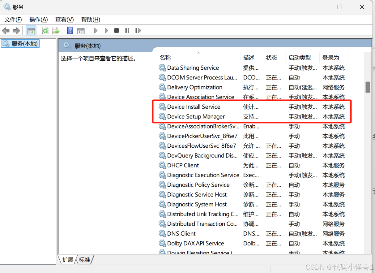This screenshot has height=273, width=375.
Task: Click 本地服务 in the DHCP Client row
Action: pos(334,165)
